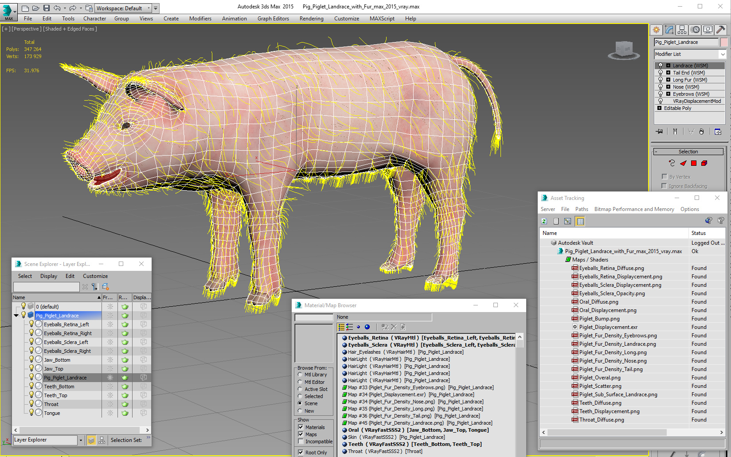Select Active Slot radio button
Screen dimensions: 731x457
point(300,389)
